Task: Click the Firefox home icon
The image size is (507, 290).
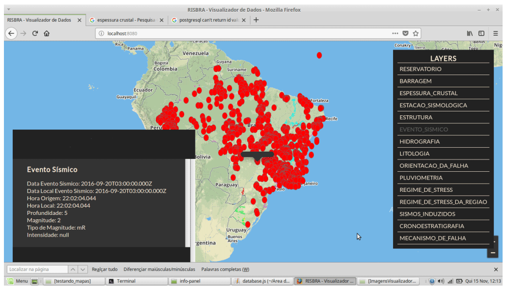Action: [x=47, y=33]
